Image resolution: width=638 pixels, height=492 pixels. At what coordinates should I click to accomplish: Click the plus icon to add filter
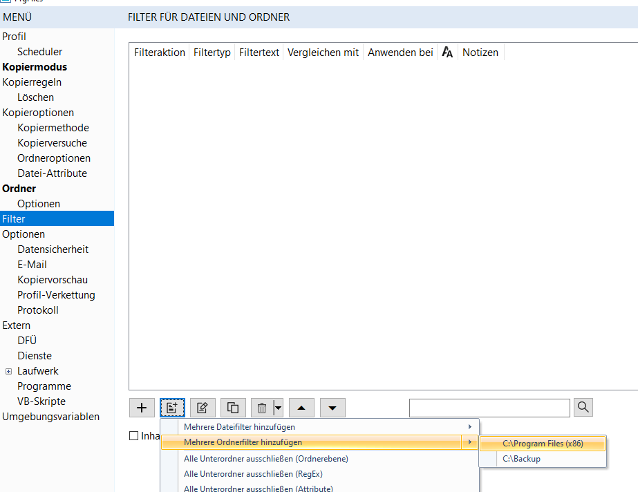click(142, 408)
